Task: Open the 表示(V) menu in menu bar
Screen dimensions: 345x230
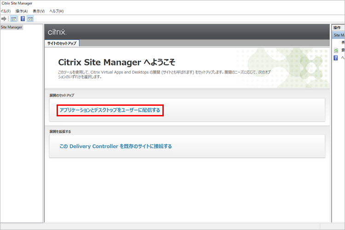Action: [39, 11]
